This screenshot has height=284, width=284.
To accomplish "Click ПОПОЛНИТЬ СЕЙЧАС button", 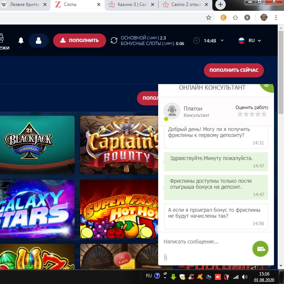I will [234, 70].
